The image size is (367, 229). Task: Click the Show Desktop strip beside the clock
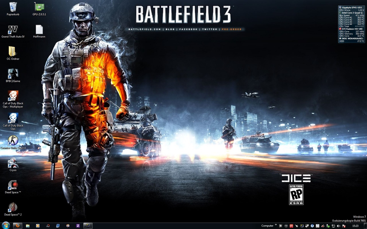(x=365, y=226)
